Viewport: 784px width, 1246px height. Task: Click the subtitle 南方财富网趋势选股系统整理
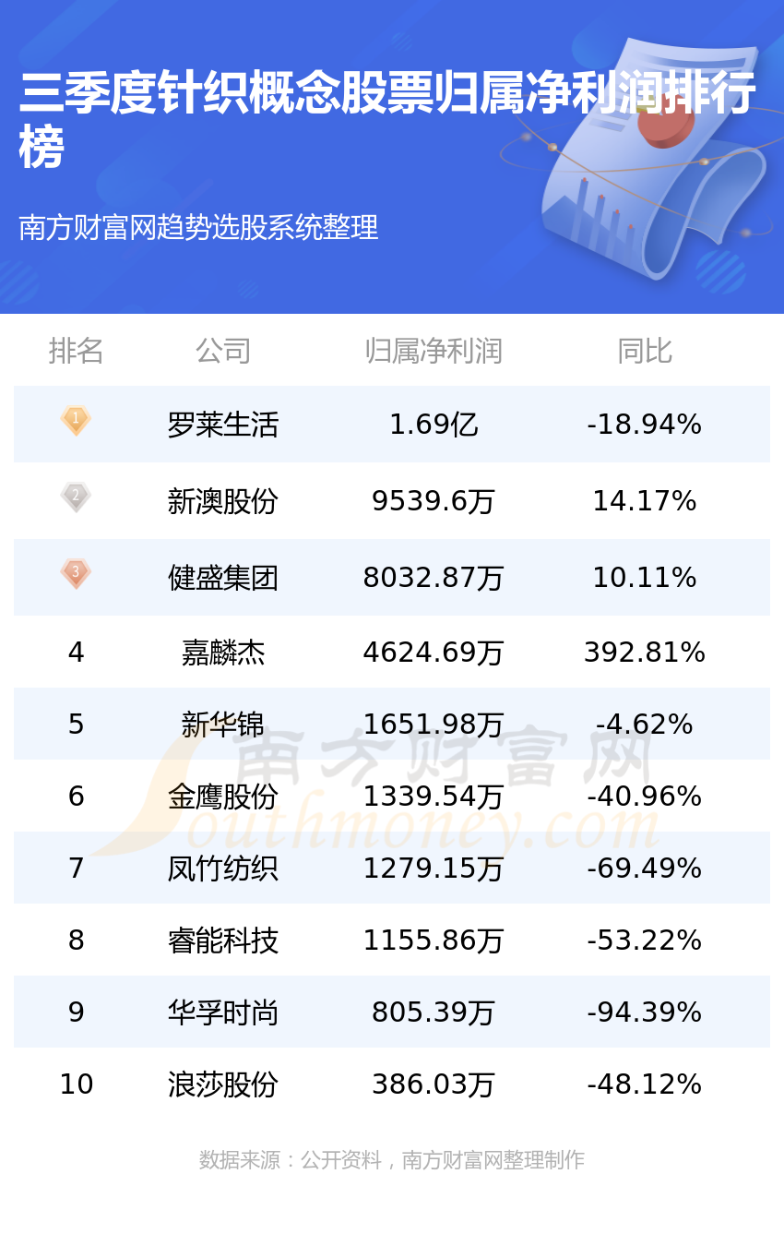click(198, 227)
